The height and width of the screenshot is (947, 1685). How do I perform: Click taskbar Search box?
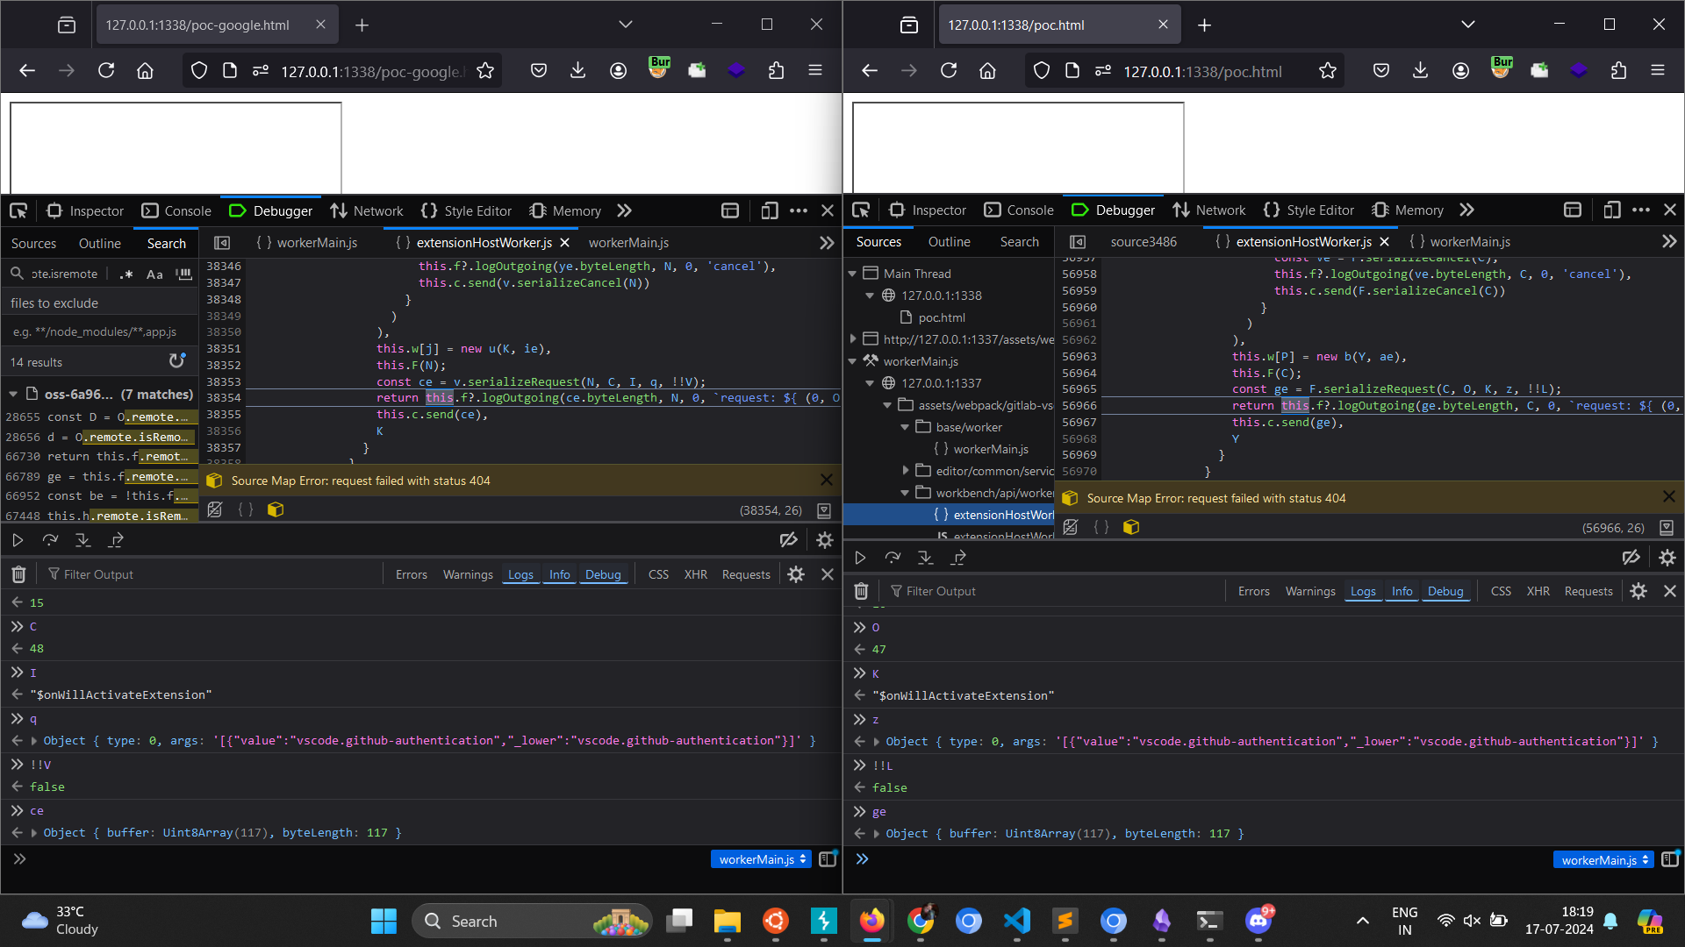click(532, 921)
